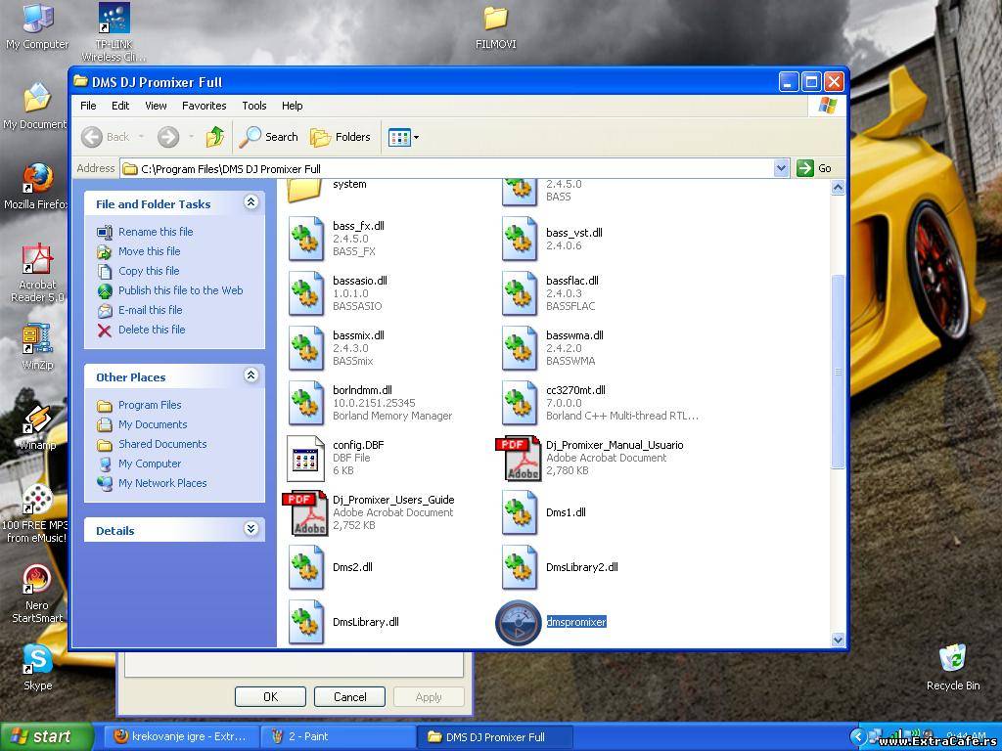Select Dj_Promixer_Manual_Usuario PDF icon

point(519,459)
